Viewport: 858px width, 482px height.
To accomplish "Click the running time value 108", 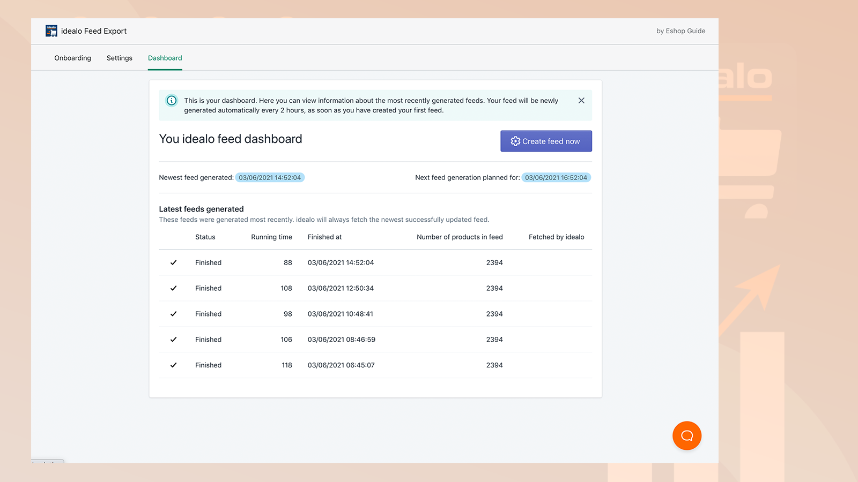I will [286, 288].
